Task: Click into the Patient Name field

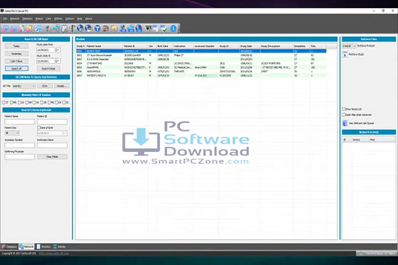Action: tap(20, 122)
